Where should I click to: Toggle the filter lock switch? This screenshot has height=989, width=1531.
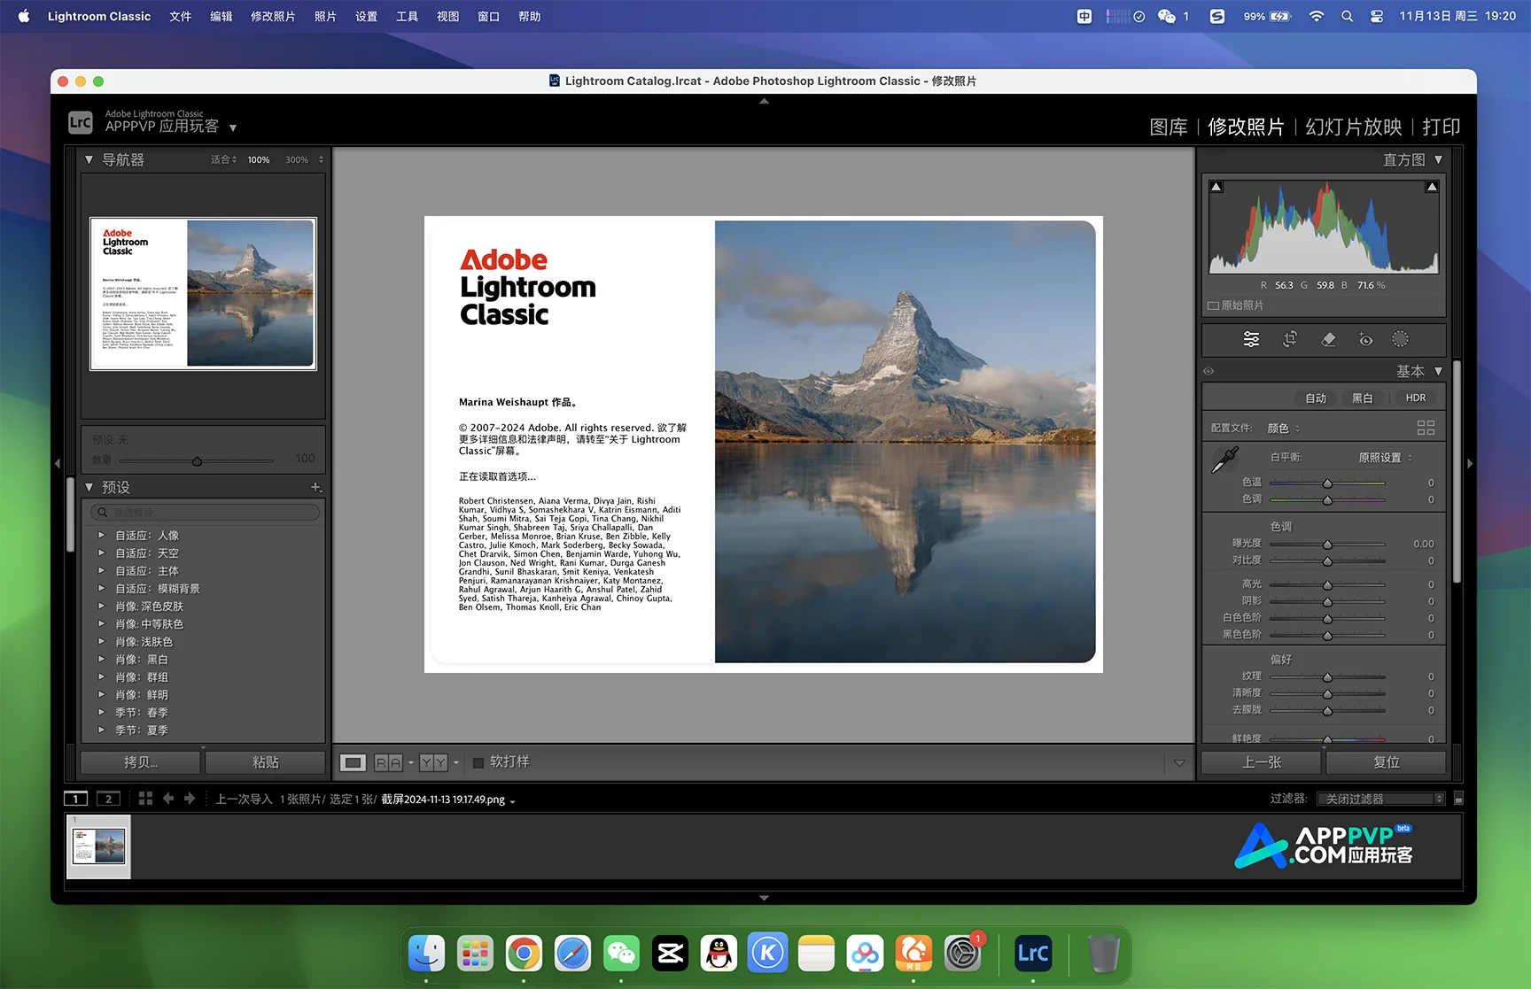(x=1458, y=799)
